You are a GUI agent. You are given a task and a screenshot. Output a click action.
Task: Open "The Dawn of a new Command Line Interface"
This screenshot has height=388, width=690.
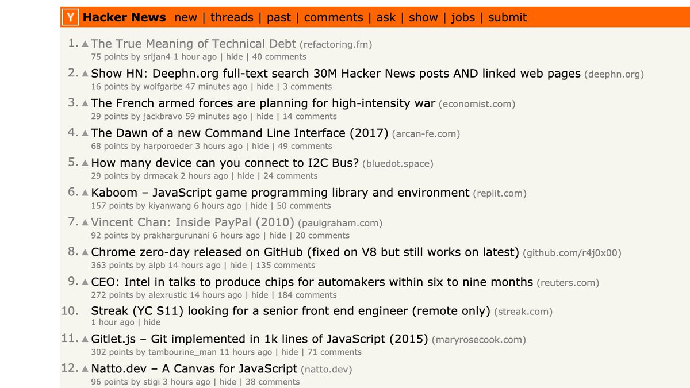point(240,133)
